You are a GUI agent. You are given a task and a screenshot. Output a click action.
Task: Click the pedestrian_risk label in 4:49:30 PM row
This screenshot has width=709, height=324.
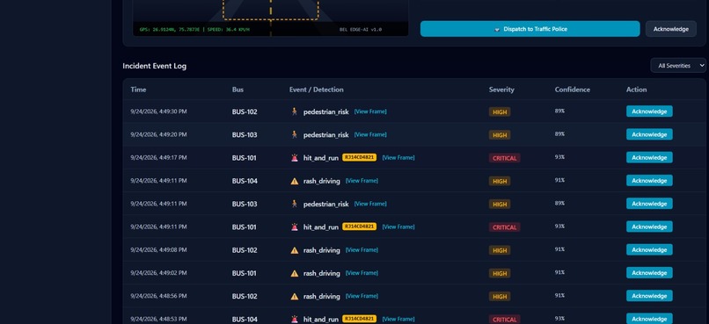(x=326, y=112)
